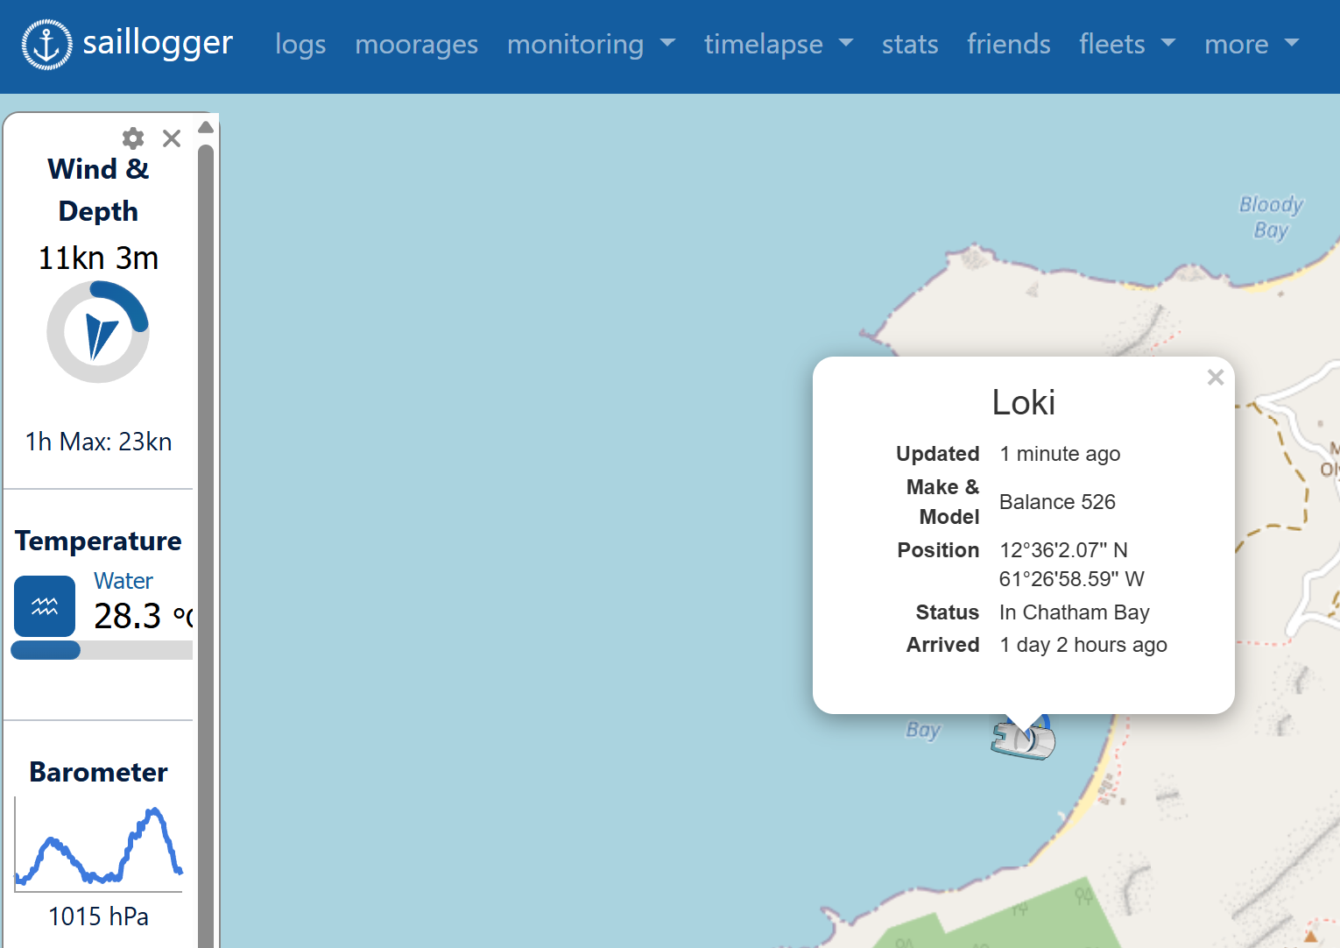Click the 1h Max wind speed display
Viewport: 1340px width, 948px height.
(98, 442)
